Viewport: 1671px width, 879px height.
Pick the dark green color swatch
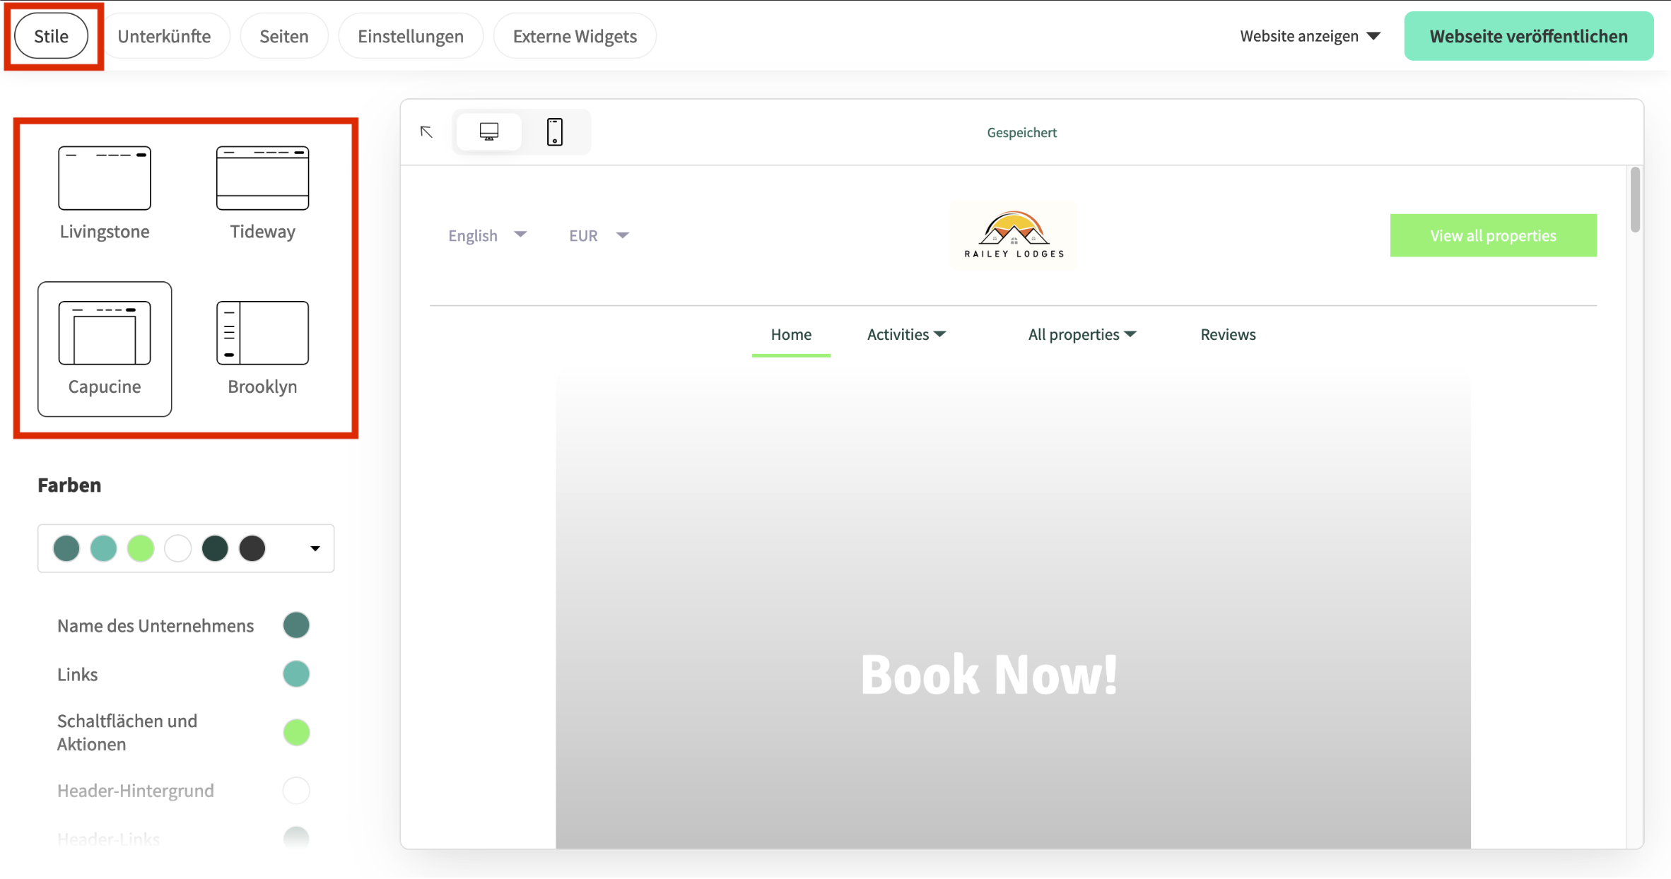tap(216, 548)
